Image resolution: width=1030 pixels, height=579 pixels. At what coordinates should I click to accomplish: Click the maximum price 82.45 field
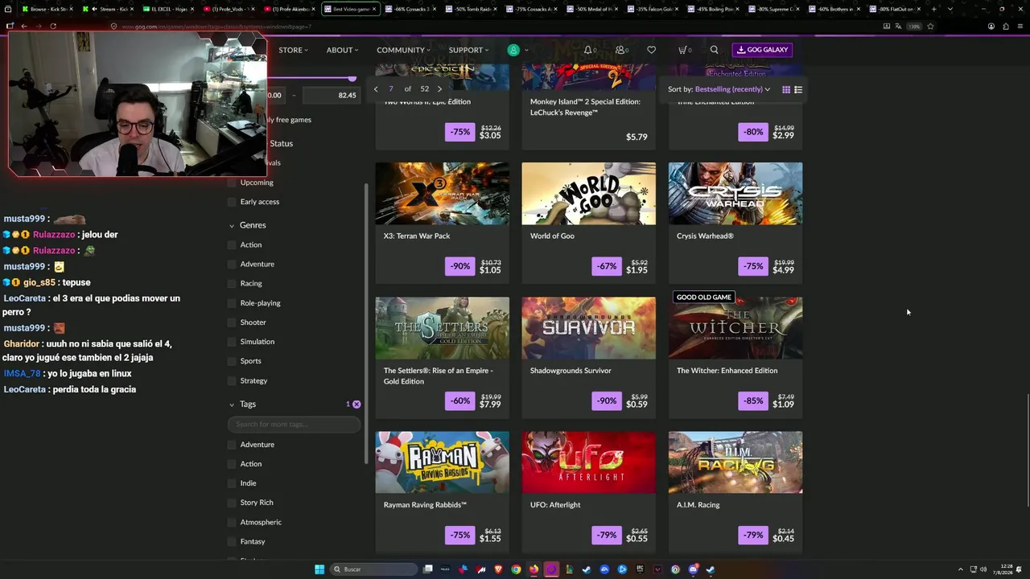pyautogui.click(x=332, y=95)
